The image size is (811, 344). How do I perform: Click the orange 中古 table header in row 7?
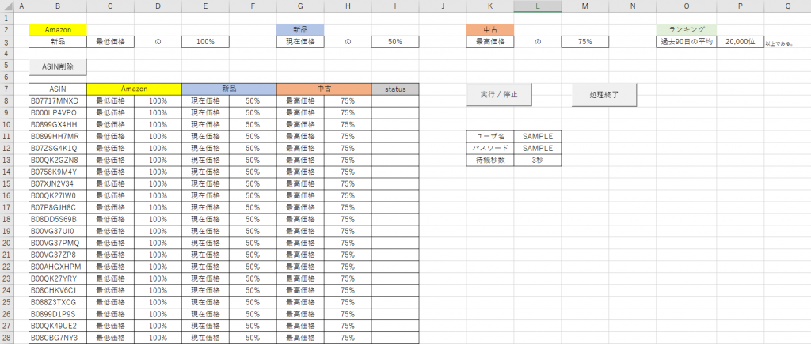(323, 89)
